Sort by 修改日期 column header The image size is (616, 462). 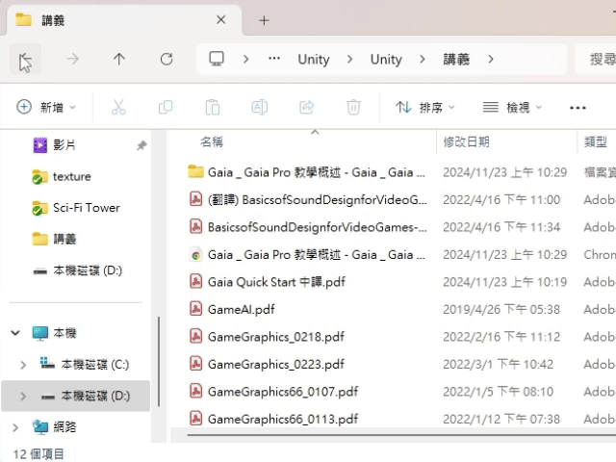tap(467, 141)
